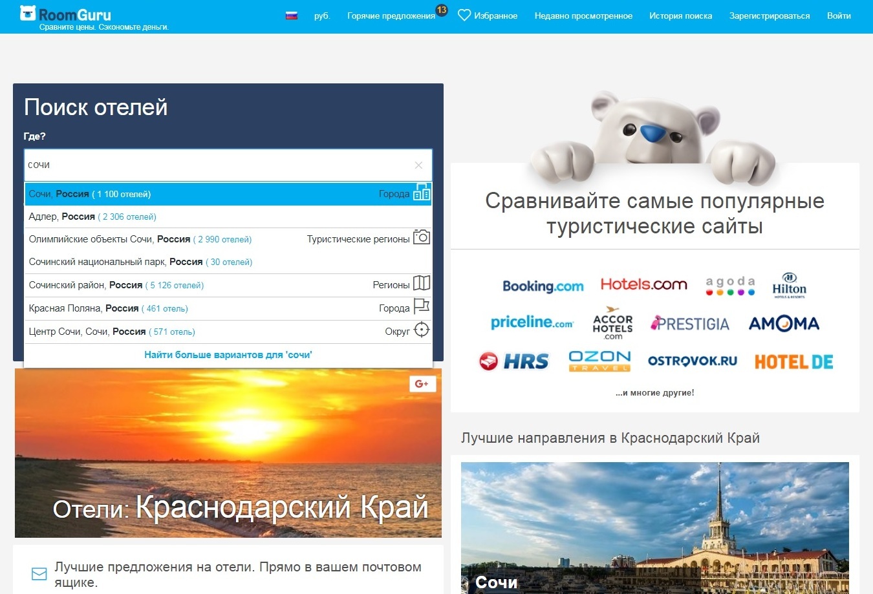Click the HRS logo

[x=514, y=361]
